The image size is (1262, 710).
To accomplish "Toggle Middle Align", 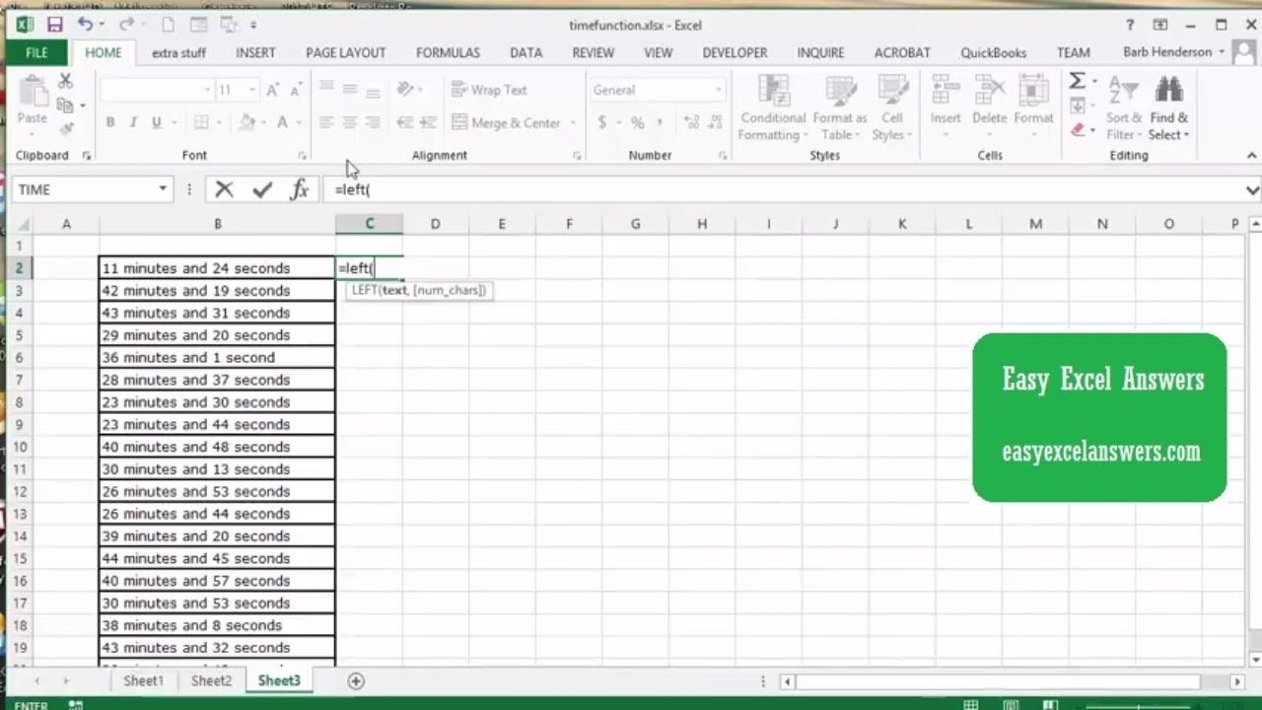I will coord(349,89).
